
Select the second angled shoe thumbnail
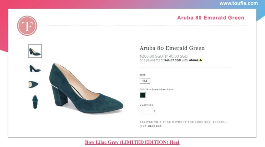35,68
